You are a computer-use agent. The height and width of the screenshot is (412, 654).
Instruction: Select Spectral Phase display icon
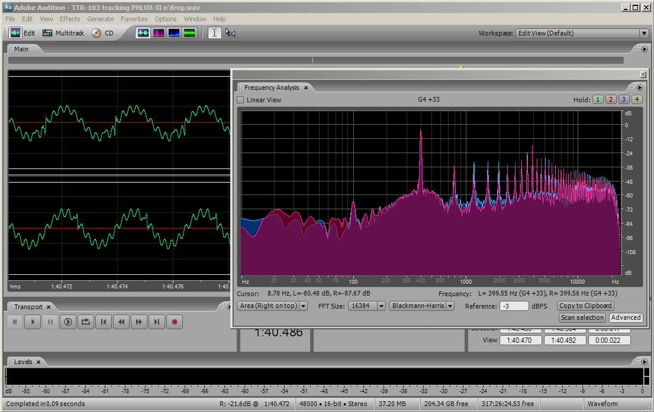point(189,33)
